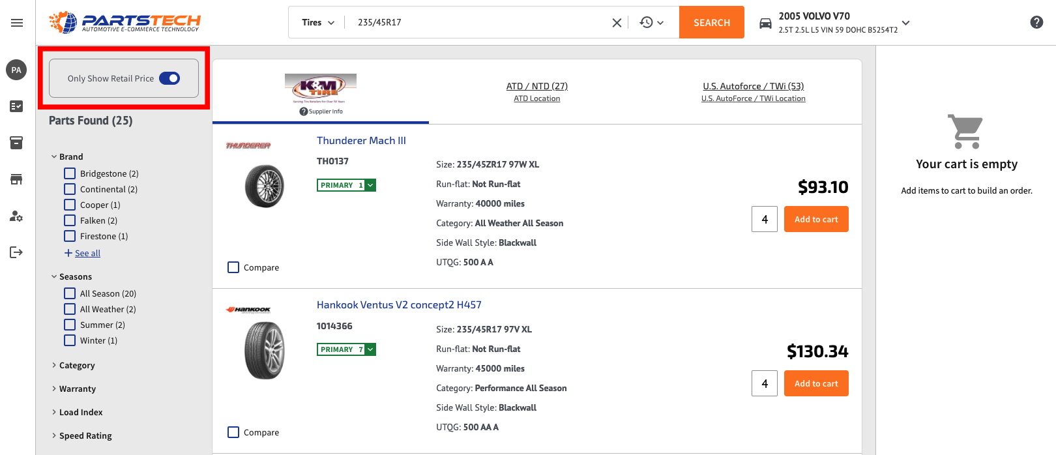Image resolution: width=1056 pixels, height=455 pixels.
Task: Add Thunderer Mach III to cart
Action: pyautogui.click(x=816, y=219)
